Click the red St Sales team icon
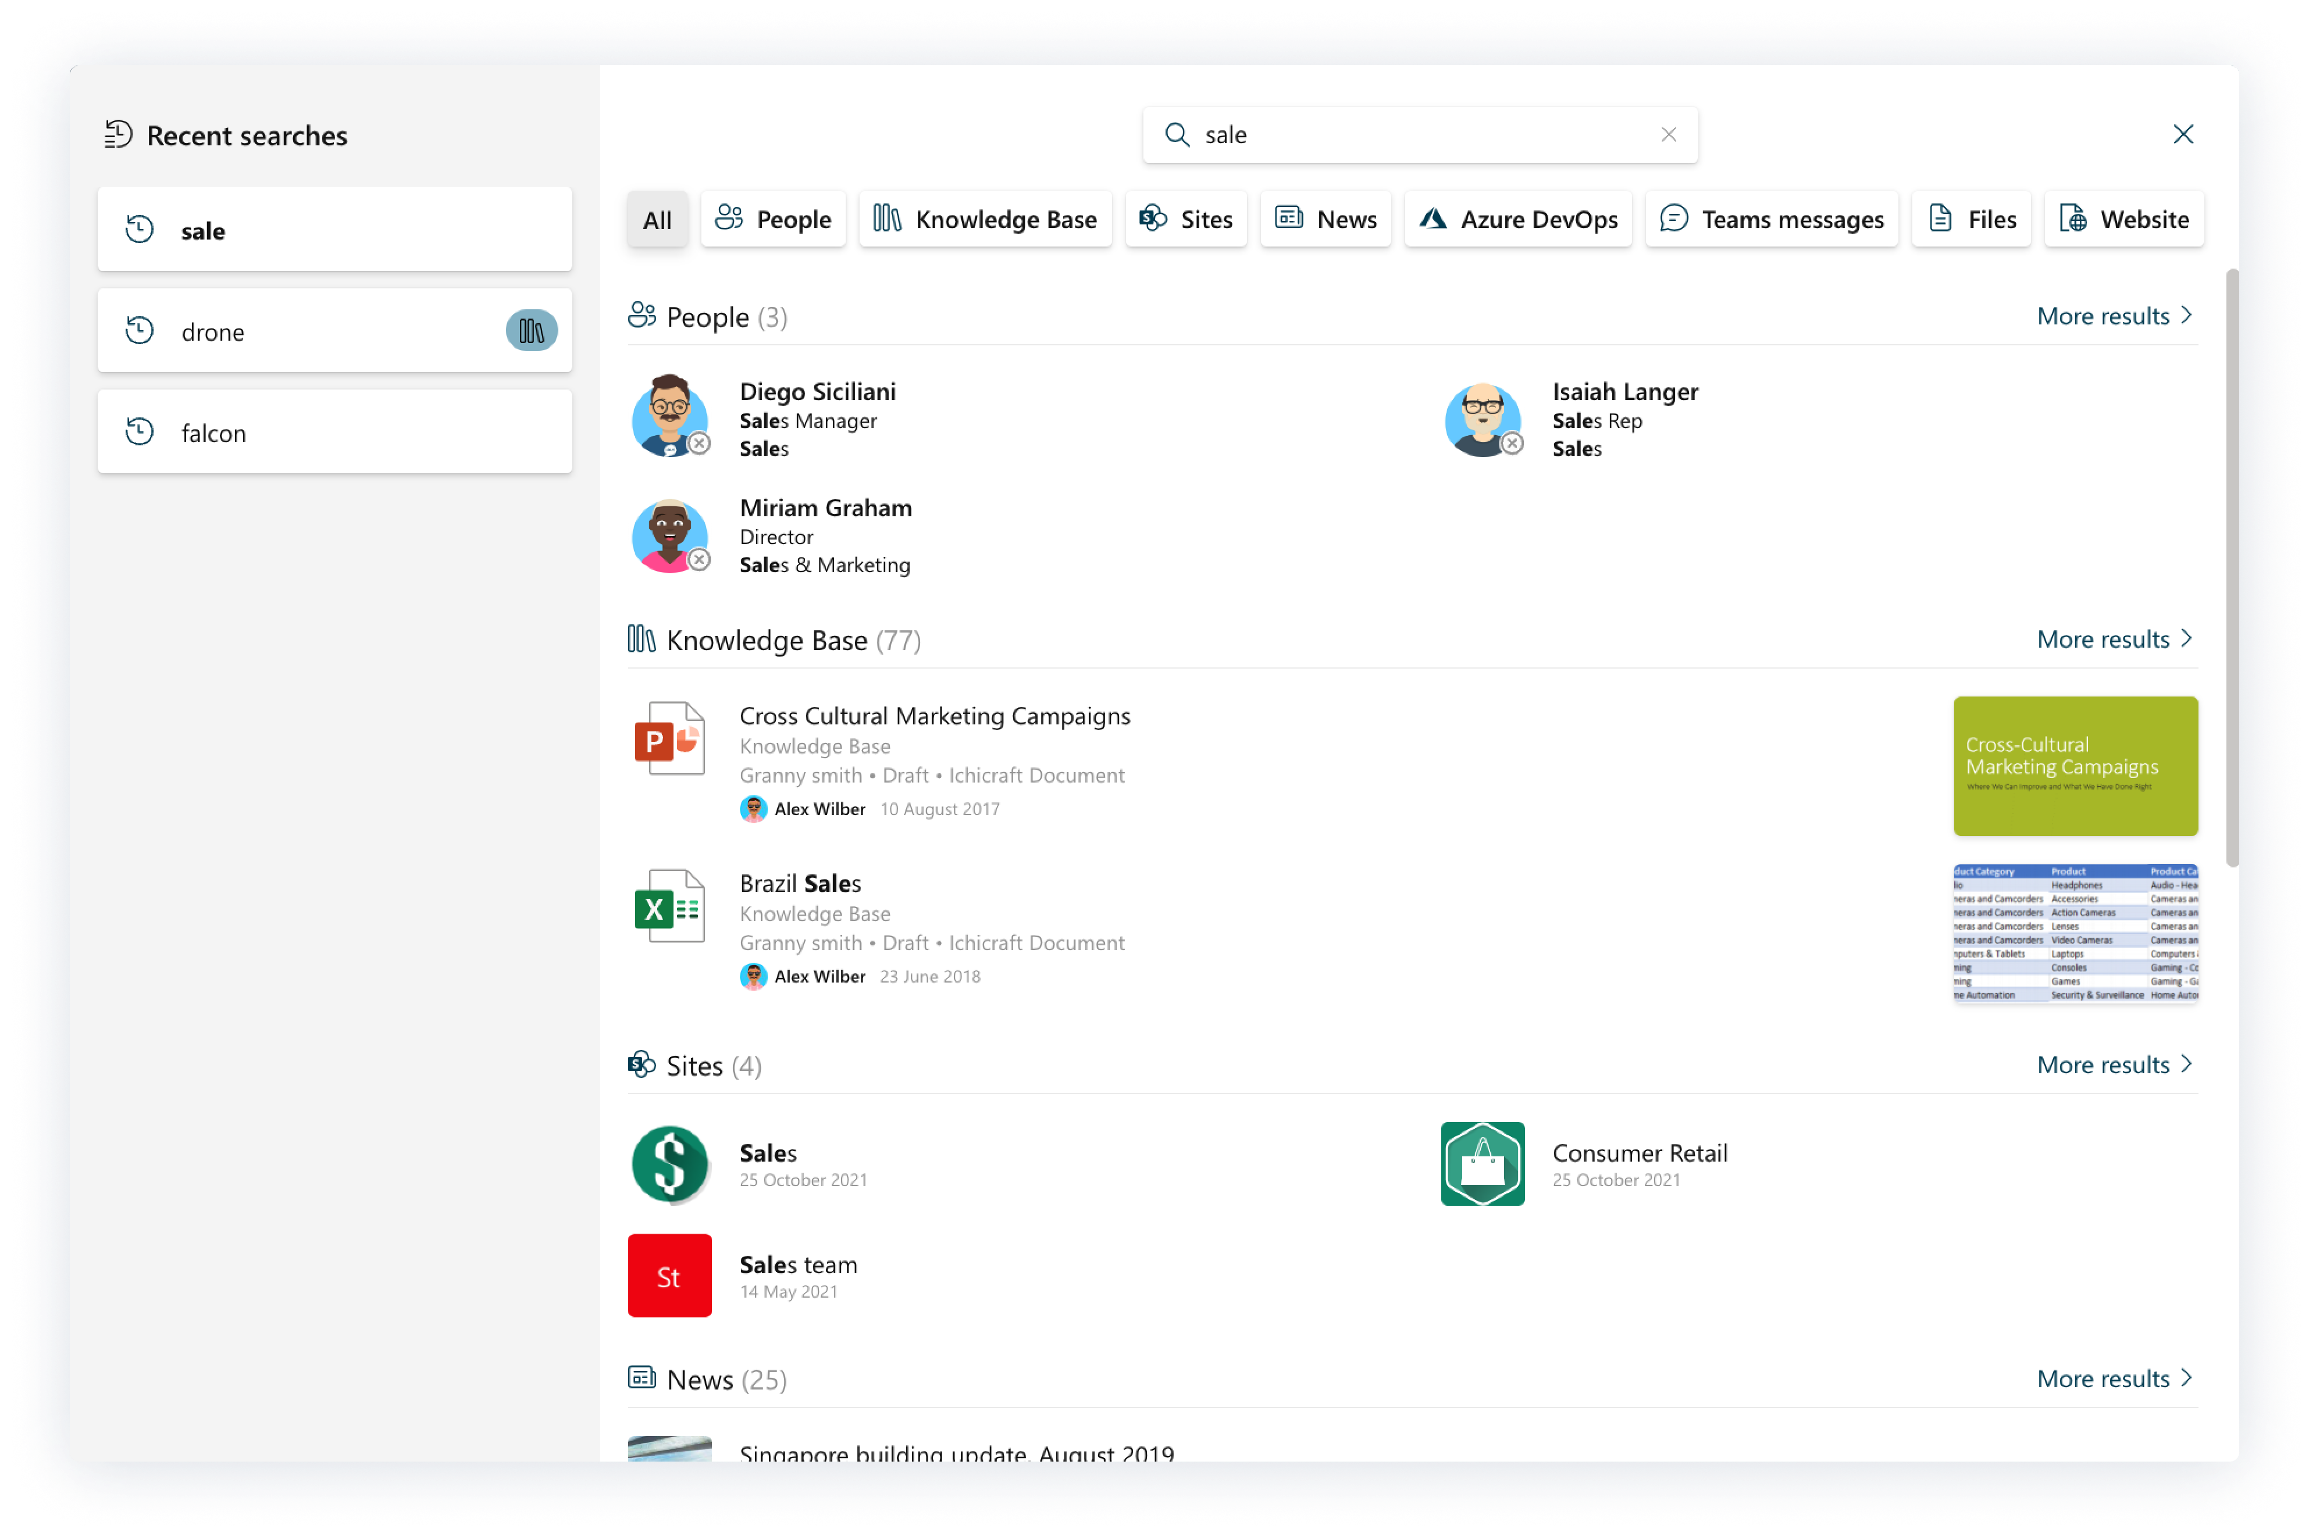Screen dimensions: 2309x1536 click(669, 1276)
